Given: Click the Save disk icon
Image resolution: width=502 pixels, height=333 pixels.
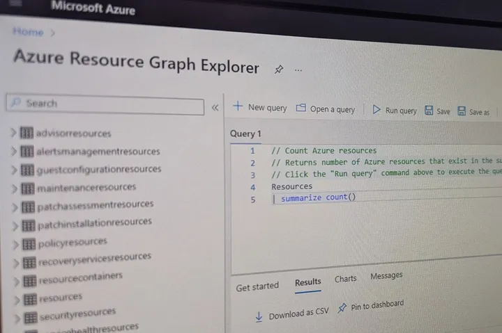Looking at the screenshot, I should pyautogui.click(x=429, y=110).
